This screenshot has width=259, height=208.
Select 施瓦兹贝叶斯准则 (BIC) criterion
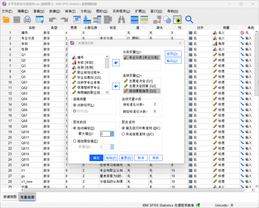click(x=141, y=128)
